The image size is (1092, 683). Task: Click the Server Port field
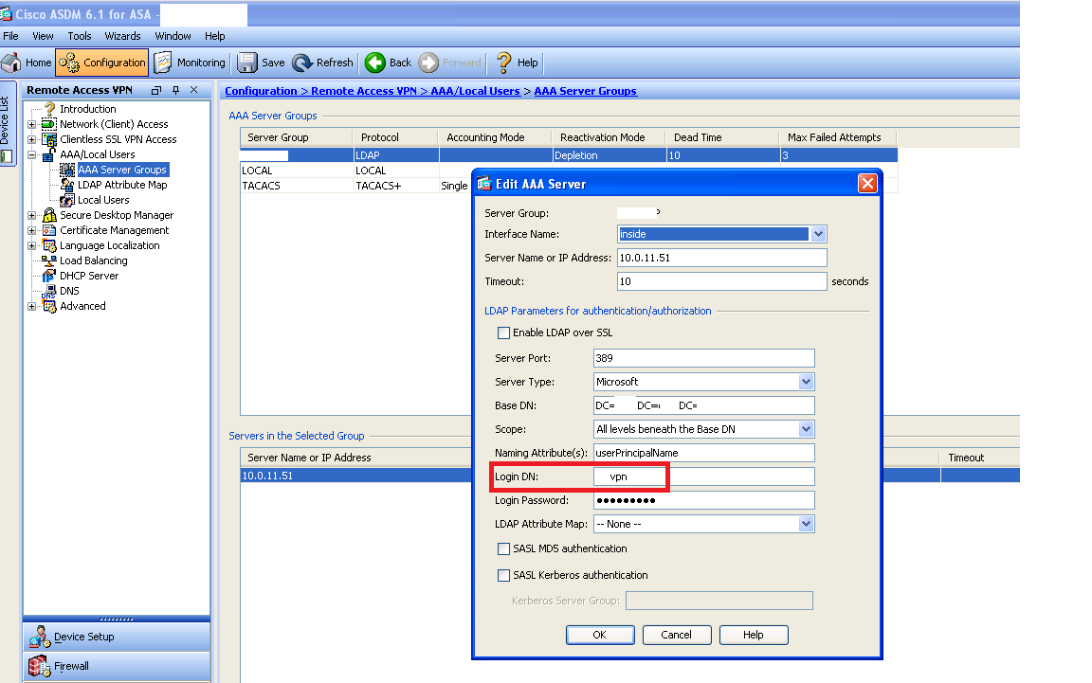(x=704, y=358)
